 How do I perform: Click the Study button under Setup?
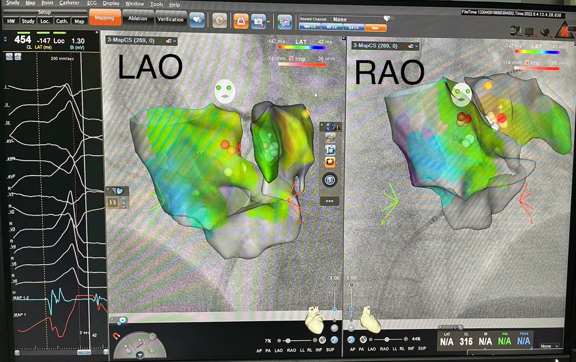[28, 21]
